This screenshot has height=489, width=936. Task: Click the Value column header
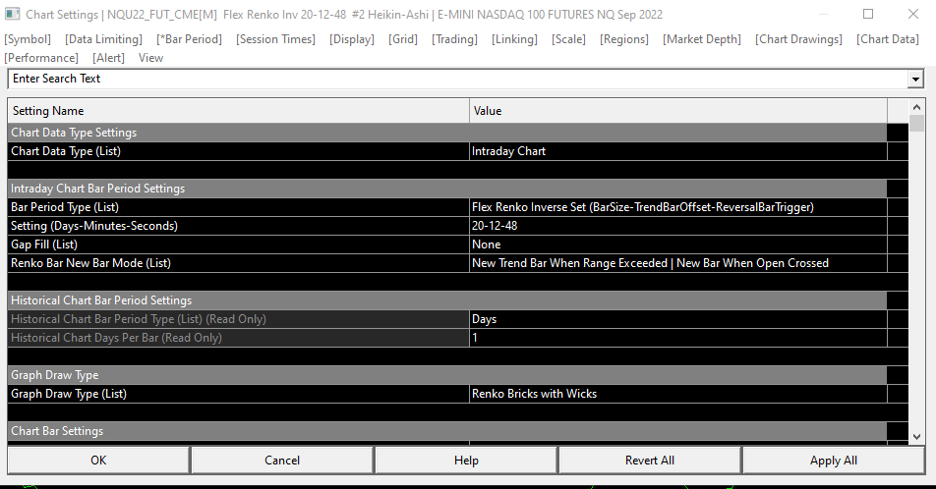(678, 111)
